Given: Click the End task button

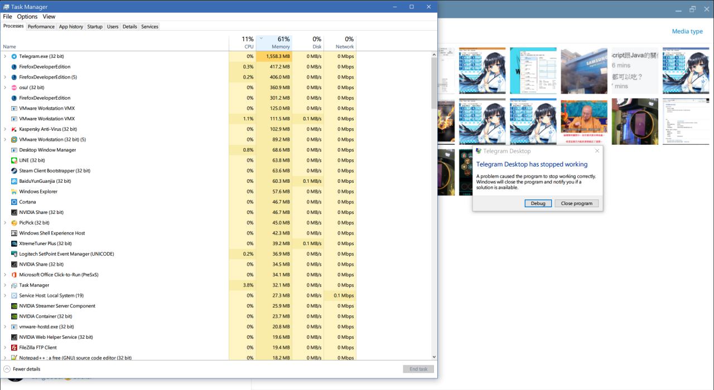Looking at the screenshot, I should tap(418, 369).
